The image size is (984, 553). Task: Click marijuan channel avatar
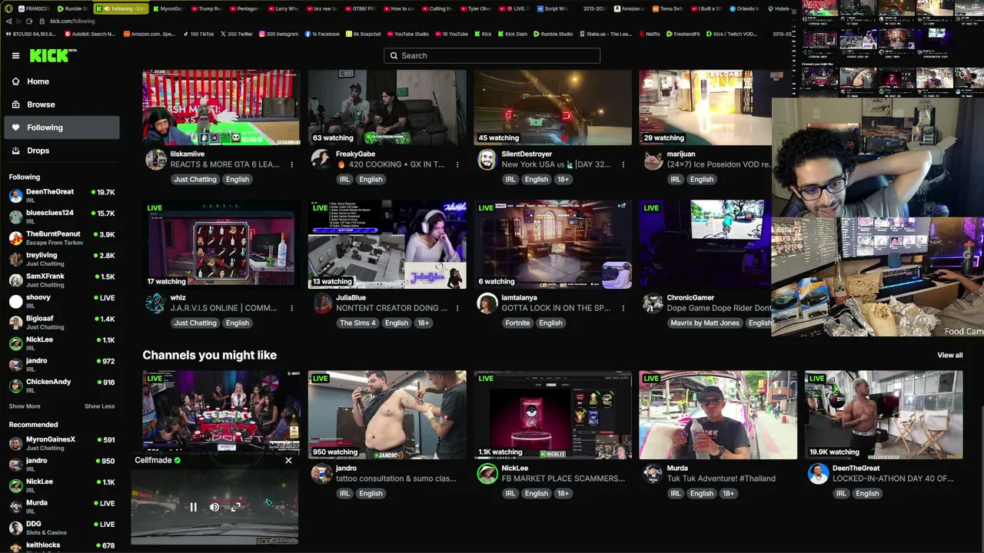653,159
